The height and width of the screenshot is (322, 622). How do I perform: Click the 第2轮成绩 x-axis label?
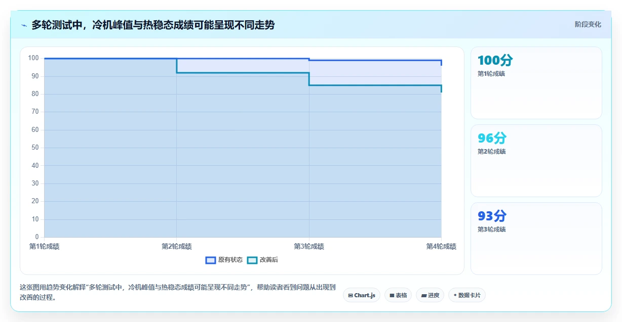176,247
